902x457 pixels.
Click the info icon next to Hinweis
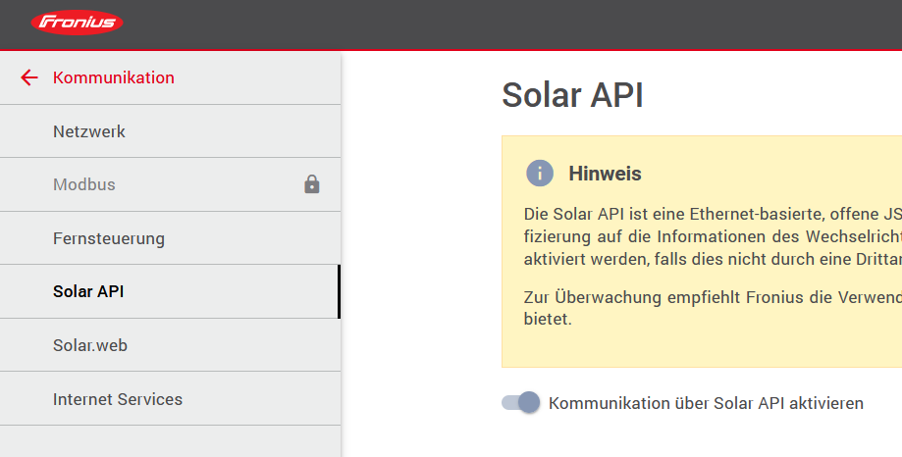pos(540,174)
